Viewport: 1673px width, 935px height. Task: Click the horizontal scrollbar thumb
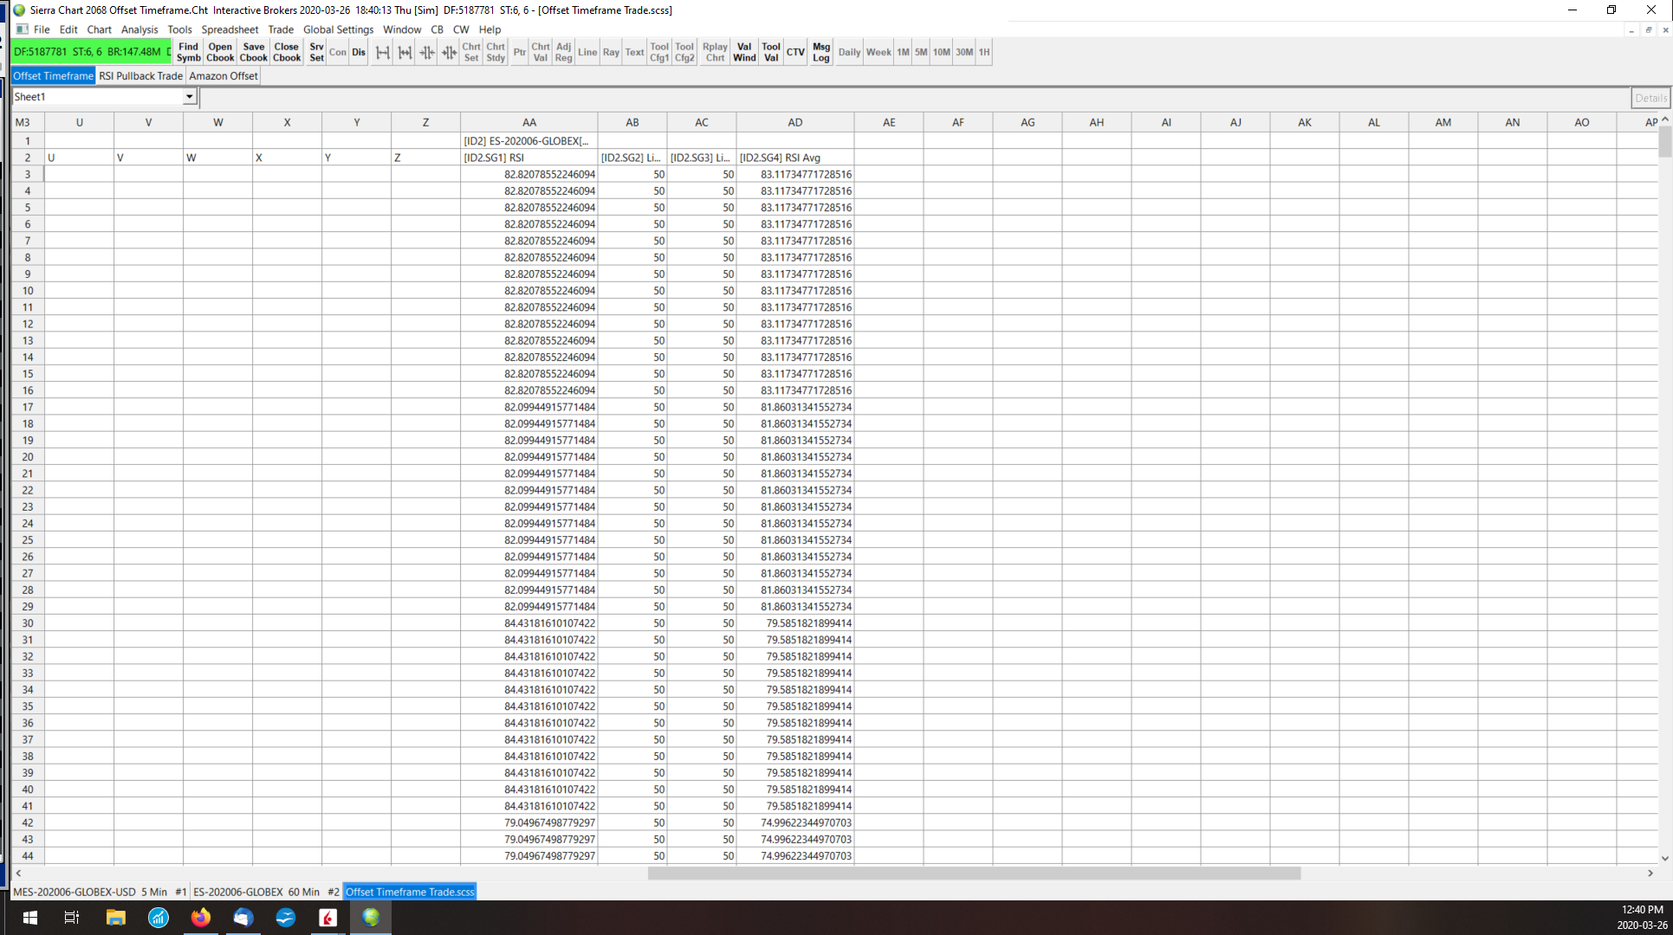[974, 874]
